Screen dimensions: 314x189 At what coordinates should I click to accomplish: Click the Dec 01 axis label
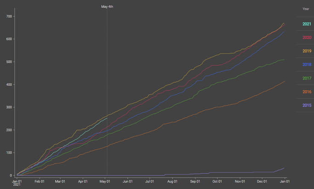[x=262, y=181]
